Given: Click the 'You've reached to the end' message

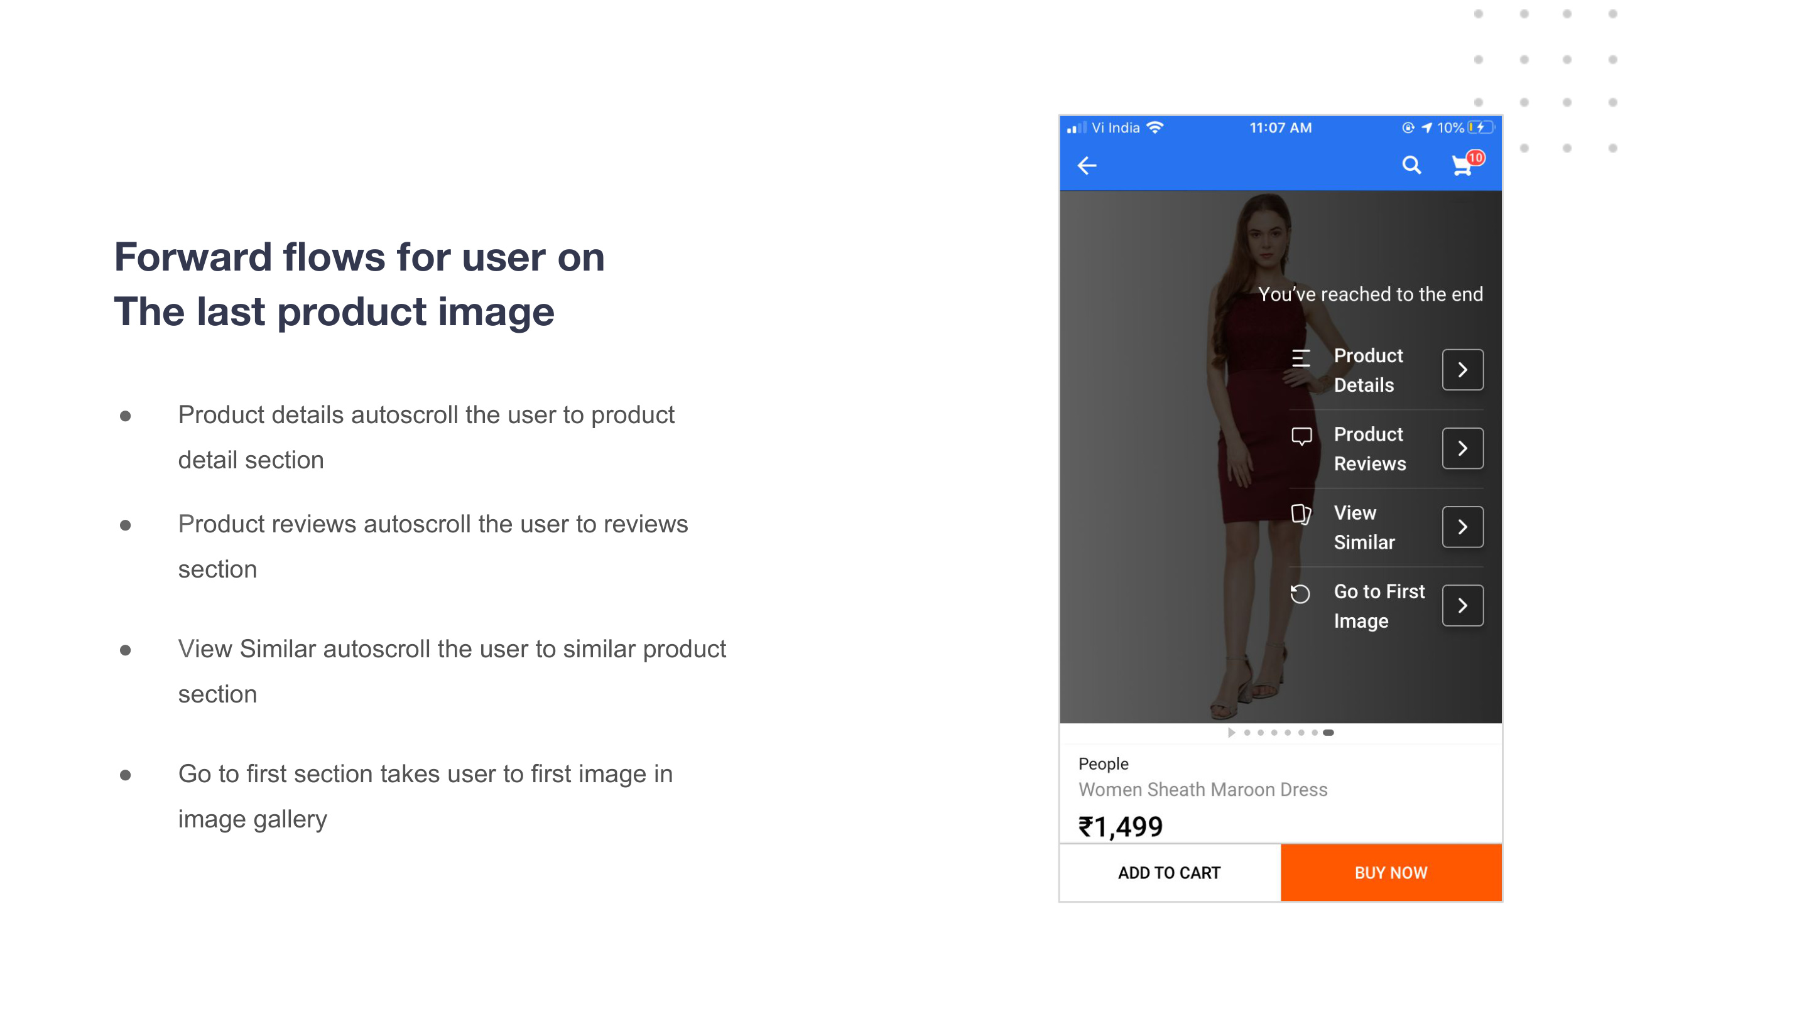Looking at the screenshot, I should [1370, 294].
